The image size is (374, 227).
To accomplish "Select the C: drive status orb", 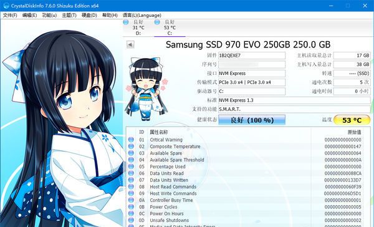I will [x=157, y=22].
